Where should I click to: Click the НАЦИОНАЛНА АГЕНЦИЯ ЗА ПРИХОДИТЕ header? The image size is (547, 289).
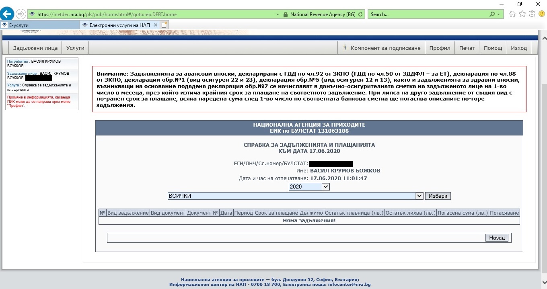[309, 125]
